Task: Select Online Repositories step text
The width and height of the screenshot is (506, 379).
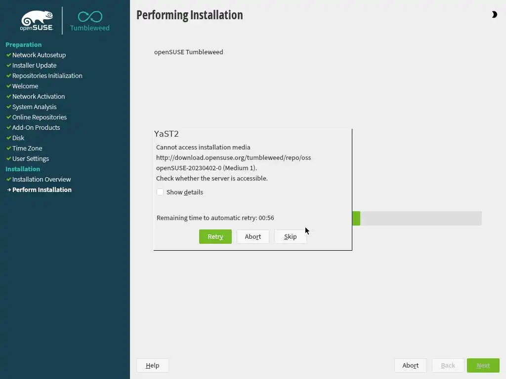Action: click(40, 117)
